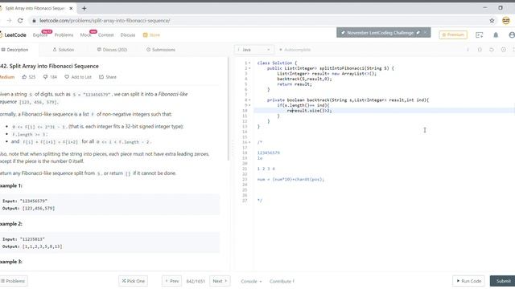Click Add to List heart button

coord(78,77)
